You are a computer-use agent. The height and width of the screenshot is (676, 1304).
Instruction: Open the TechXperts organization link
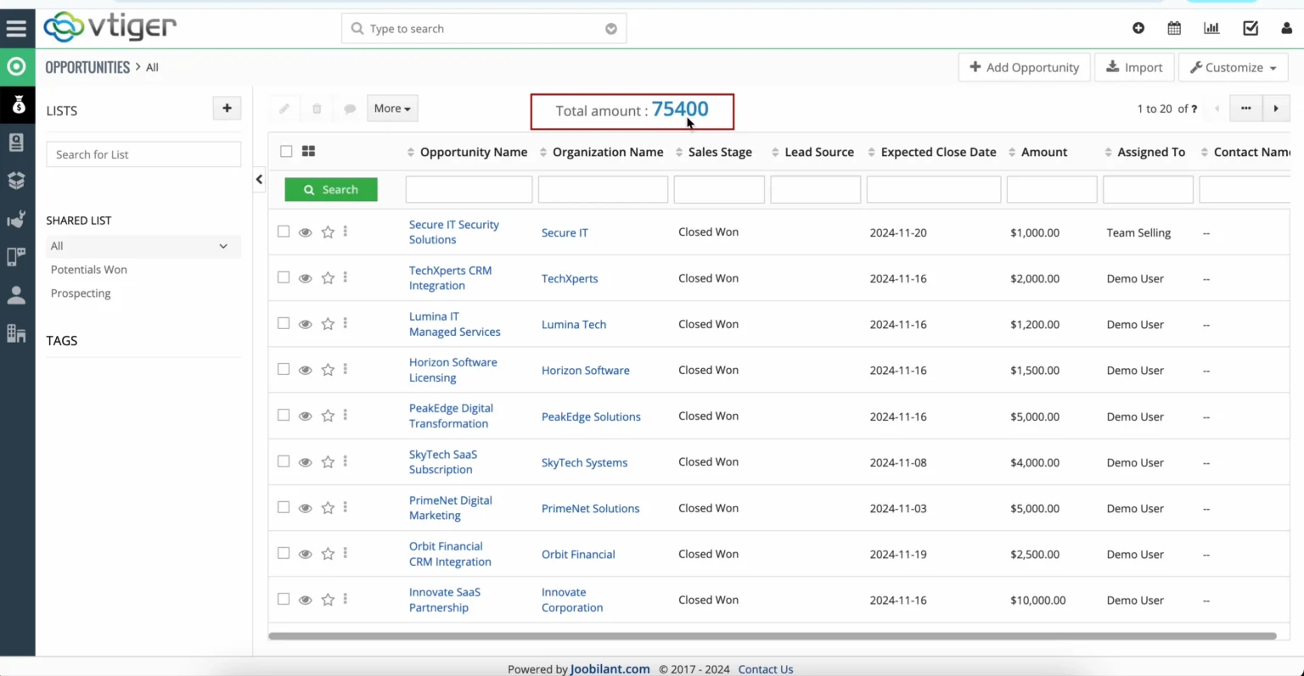click(570, 278)
